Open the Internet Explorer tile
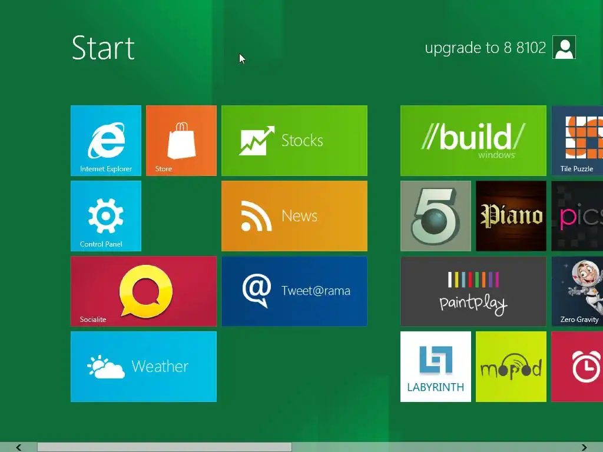This screenshot has width=603, height=452. 106,141
